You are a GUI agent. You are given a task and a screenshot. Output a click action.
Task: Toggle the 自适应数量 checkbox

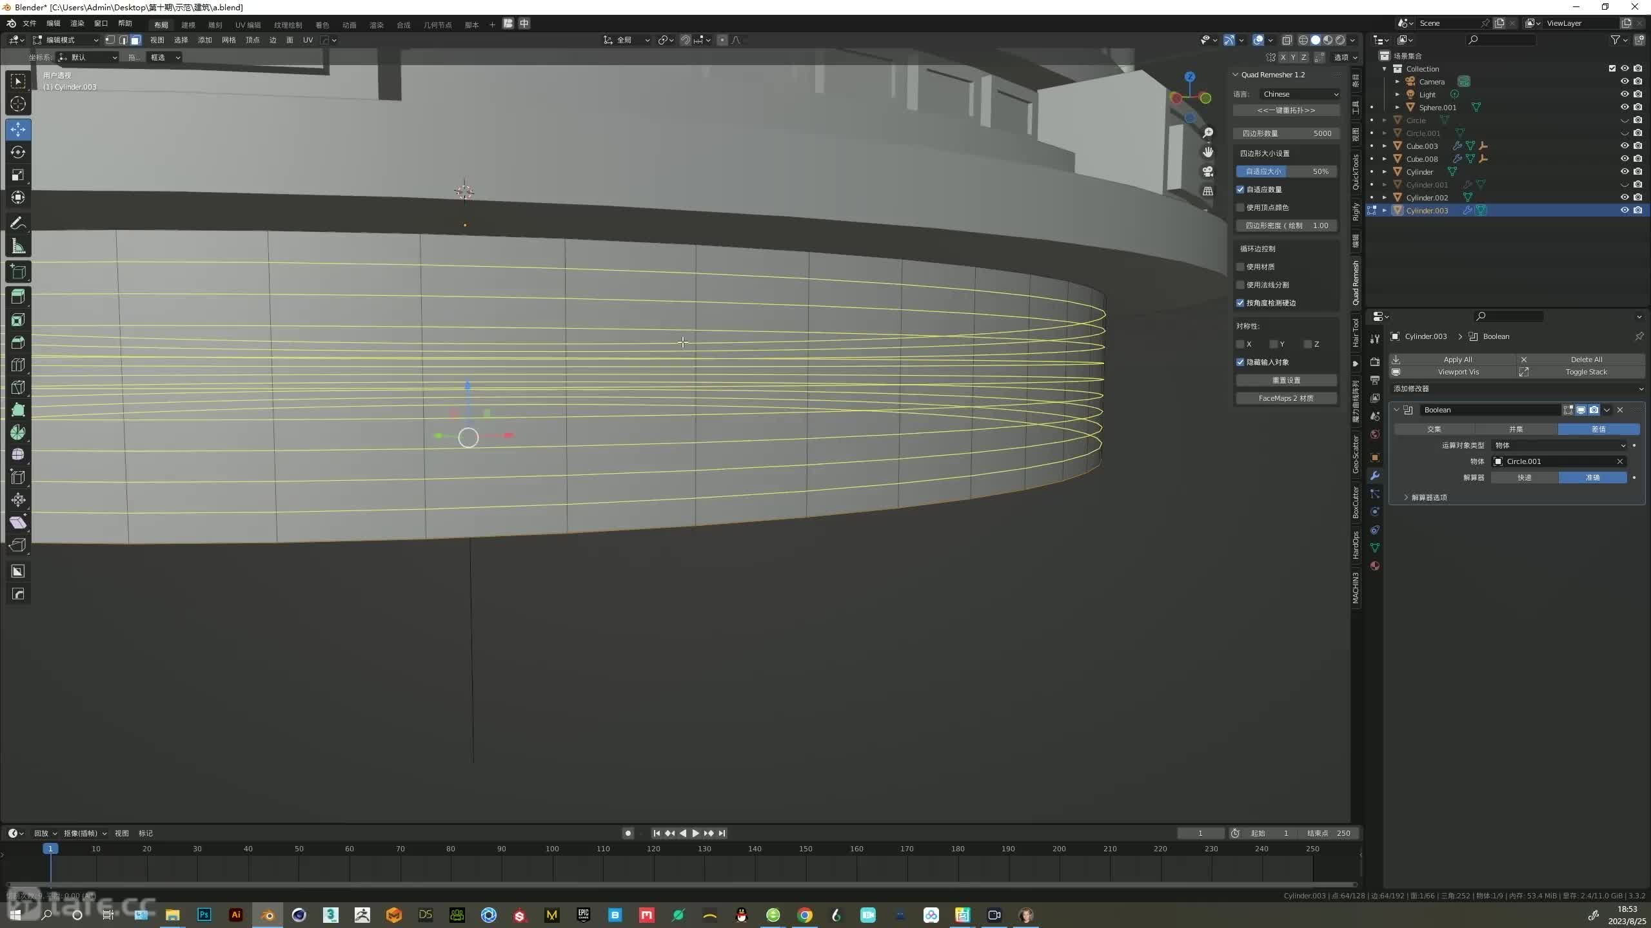click(x=1240, y=189)
